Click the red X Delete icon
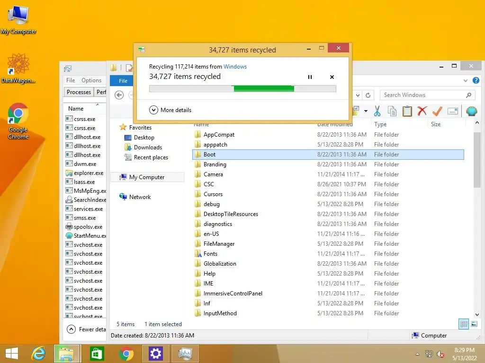Viewport: 485px width, 363px height. click(x=422, y=111)
